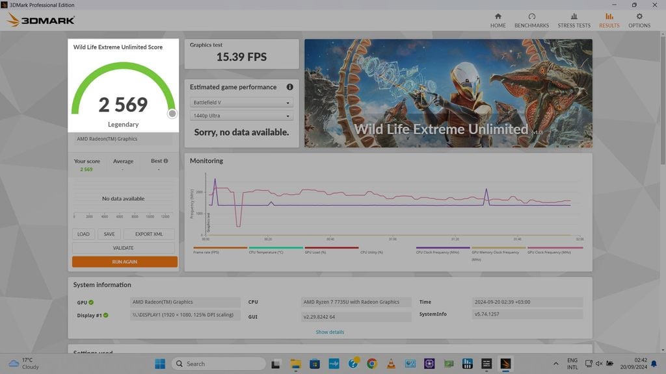Click the RUN AGAIN button

124,262
